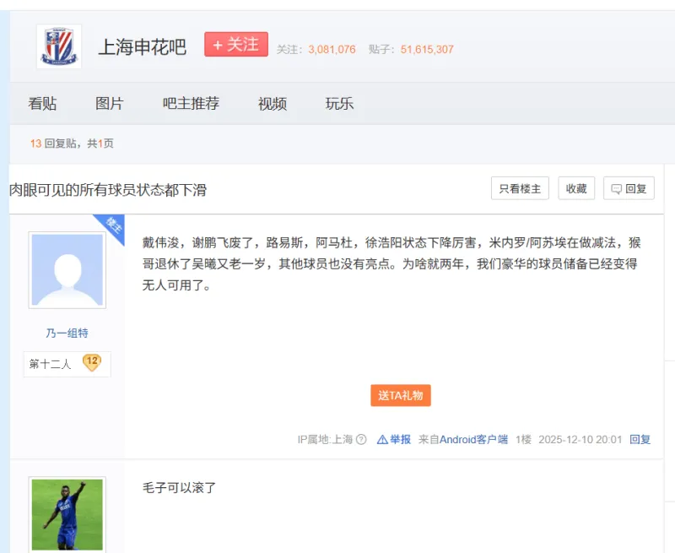Click the Shanghai Shenhua club logo
The width and height of the screenshot is (675, 553).
coord(58,47)
